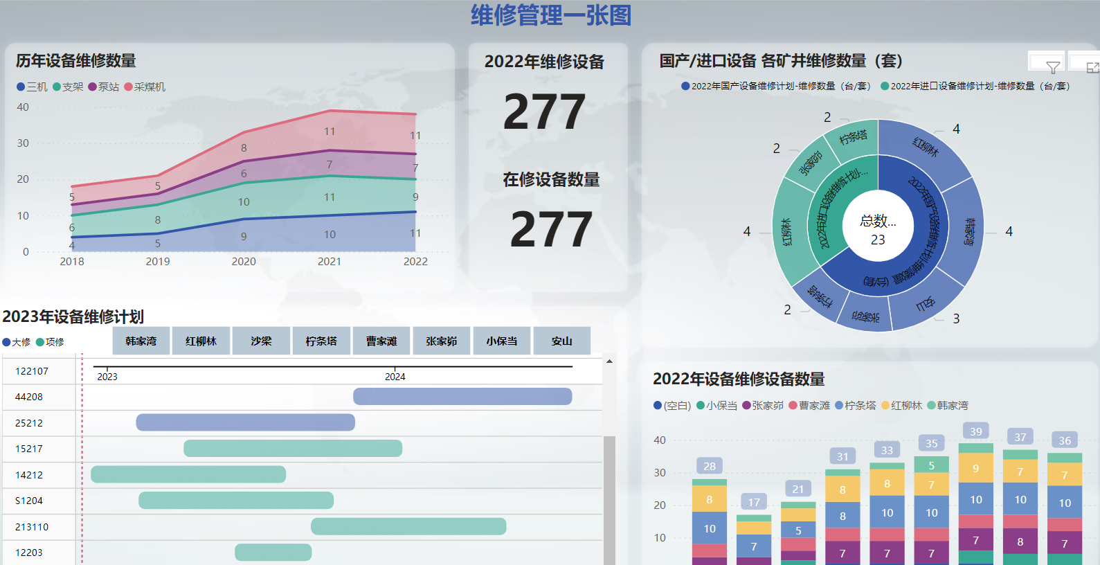The image size is (1100, 565).
Task: Highlight the 2022年进口设备 legend entry
Action: coord(975,87)
